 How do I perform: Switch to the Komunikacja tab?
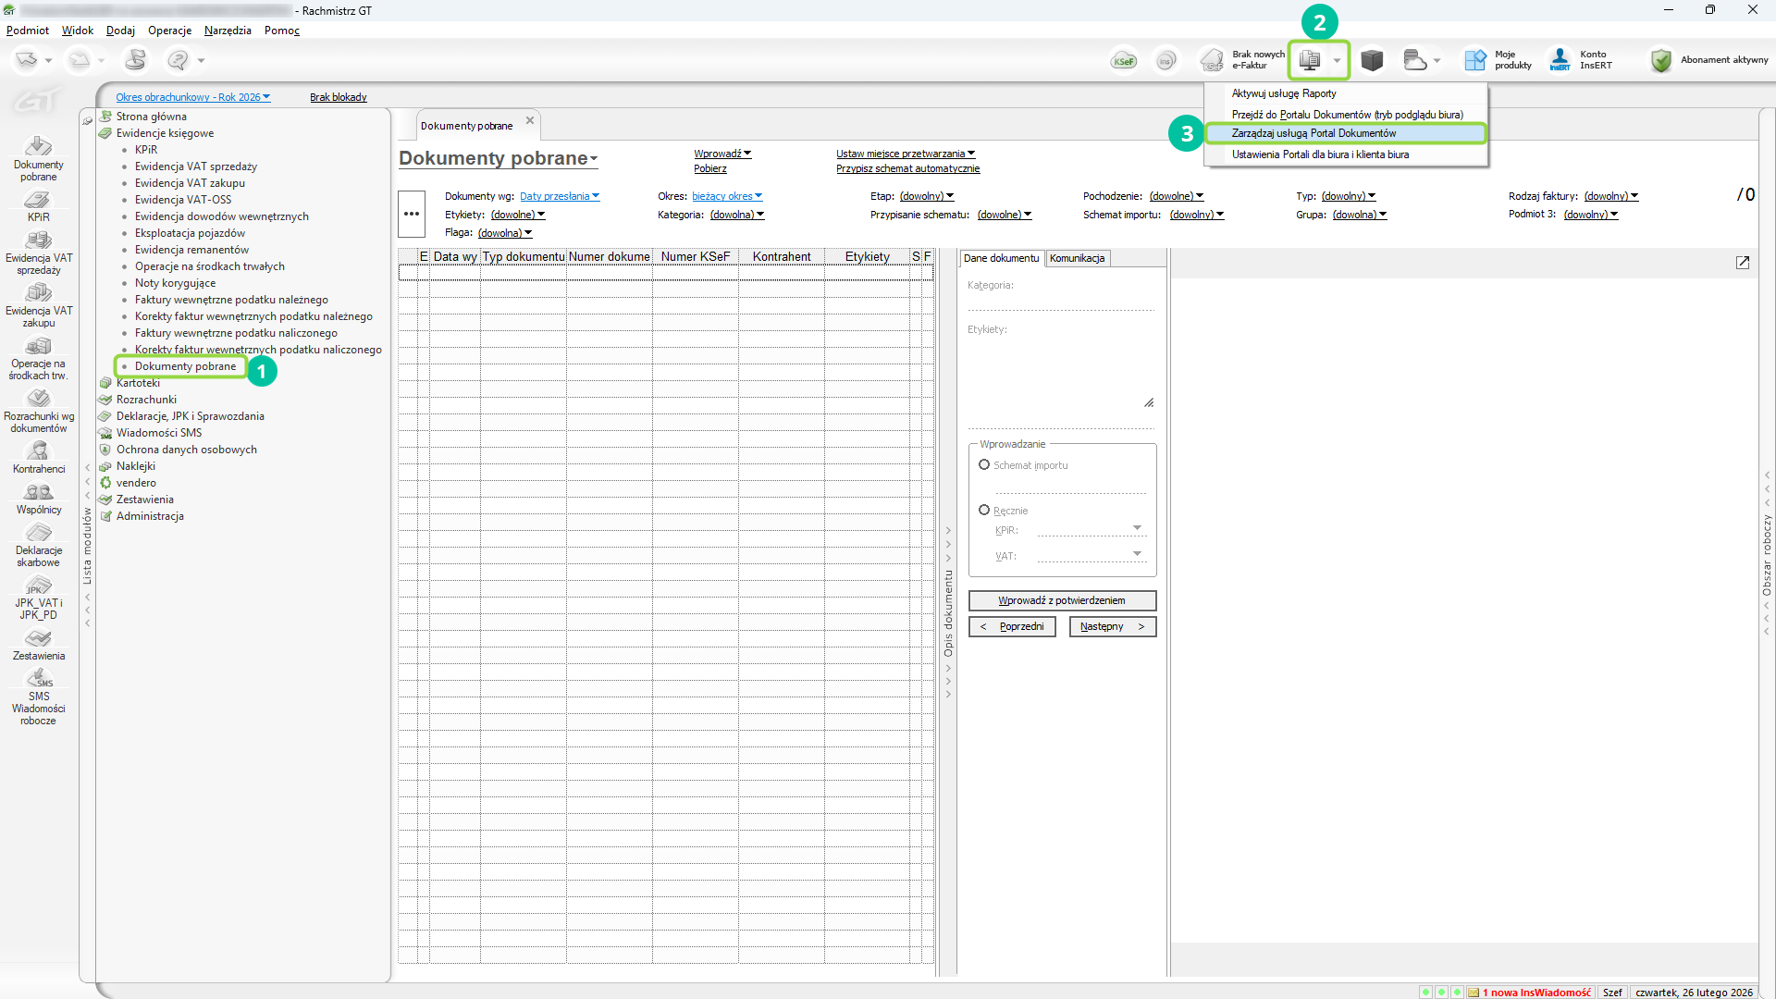[1077, 258]
